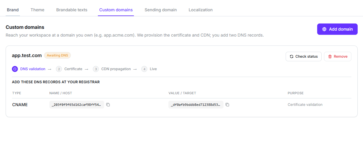Image resolution: width=363 pixels, height=154 pixels.
Task: Click the Add domain button
Action: tap(337, 29)
